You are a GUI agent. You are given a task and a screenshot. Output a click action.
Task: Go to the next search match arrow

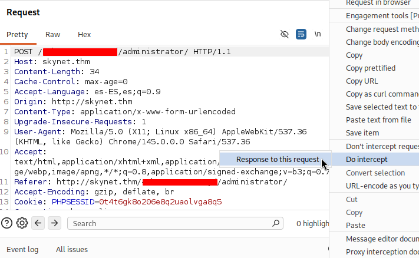point(55,223)
